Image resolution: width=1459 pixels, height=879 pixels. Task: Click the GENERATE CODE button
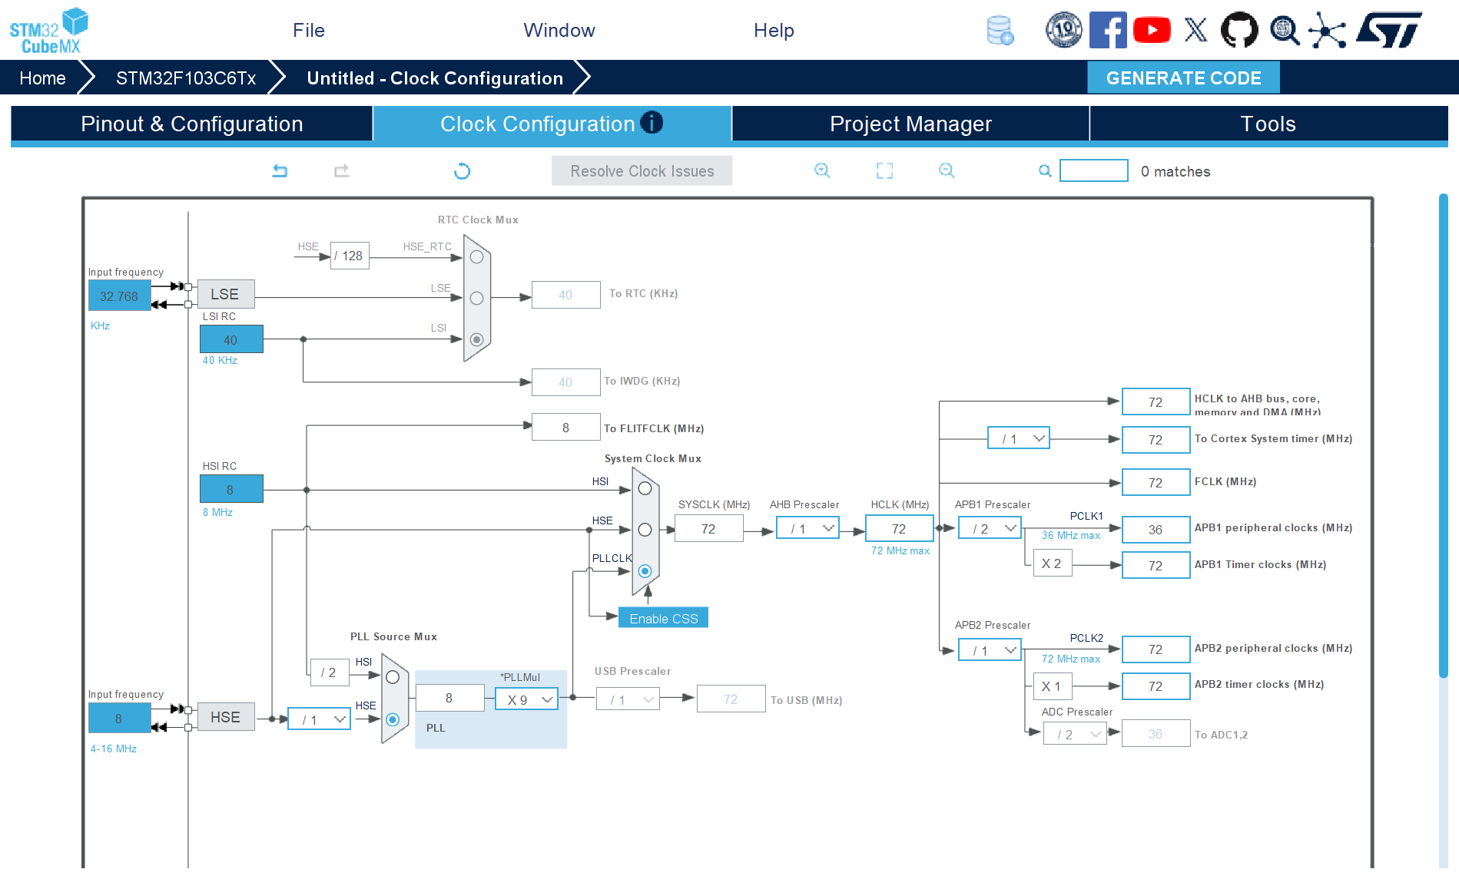pyautogui.click(x=1183, y=78)
